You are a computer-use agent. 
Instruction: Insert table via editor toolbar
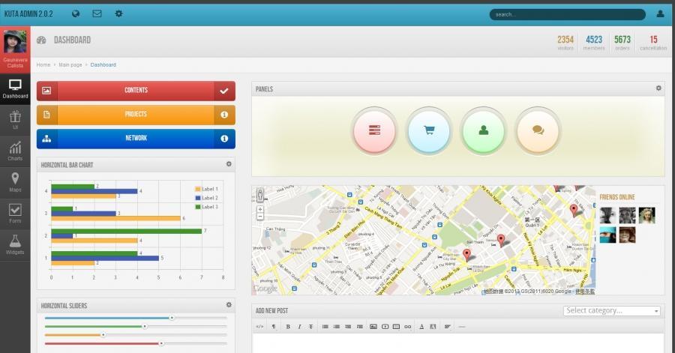pyautogui.click(x=396, y=327)
